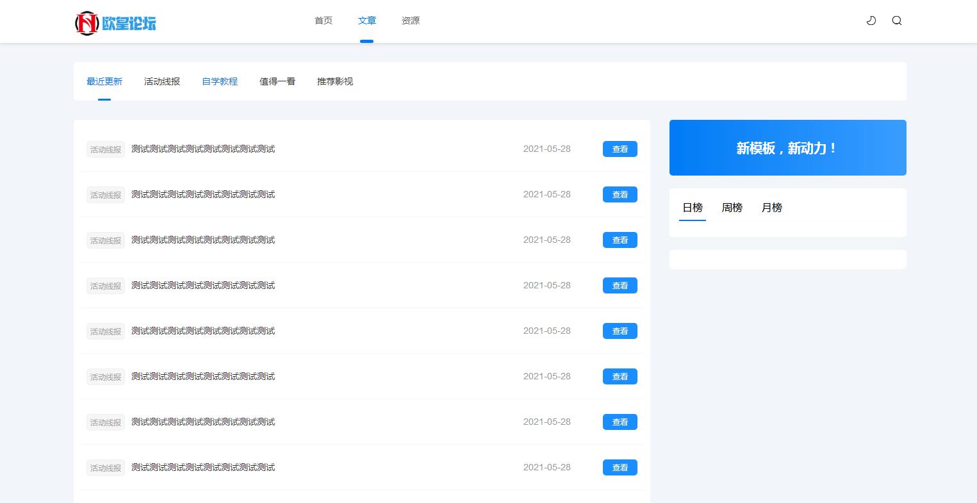977x503 pixels.
Task: Click the 新模板，新动力 blue banner
Action: pyautogui.click(x=787, y=147)
